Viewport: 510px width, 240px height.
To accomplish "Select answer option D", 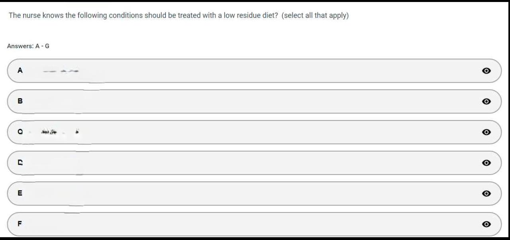I will [254, 163].
